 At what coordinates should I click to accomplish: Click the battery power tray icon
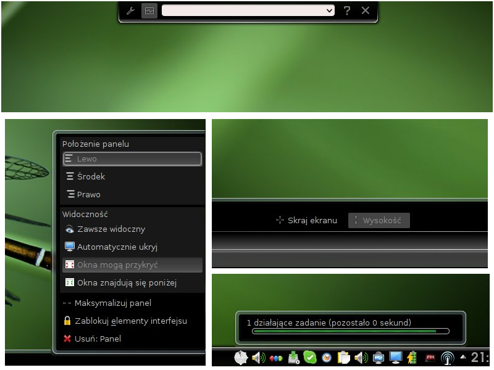point(412,358)
